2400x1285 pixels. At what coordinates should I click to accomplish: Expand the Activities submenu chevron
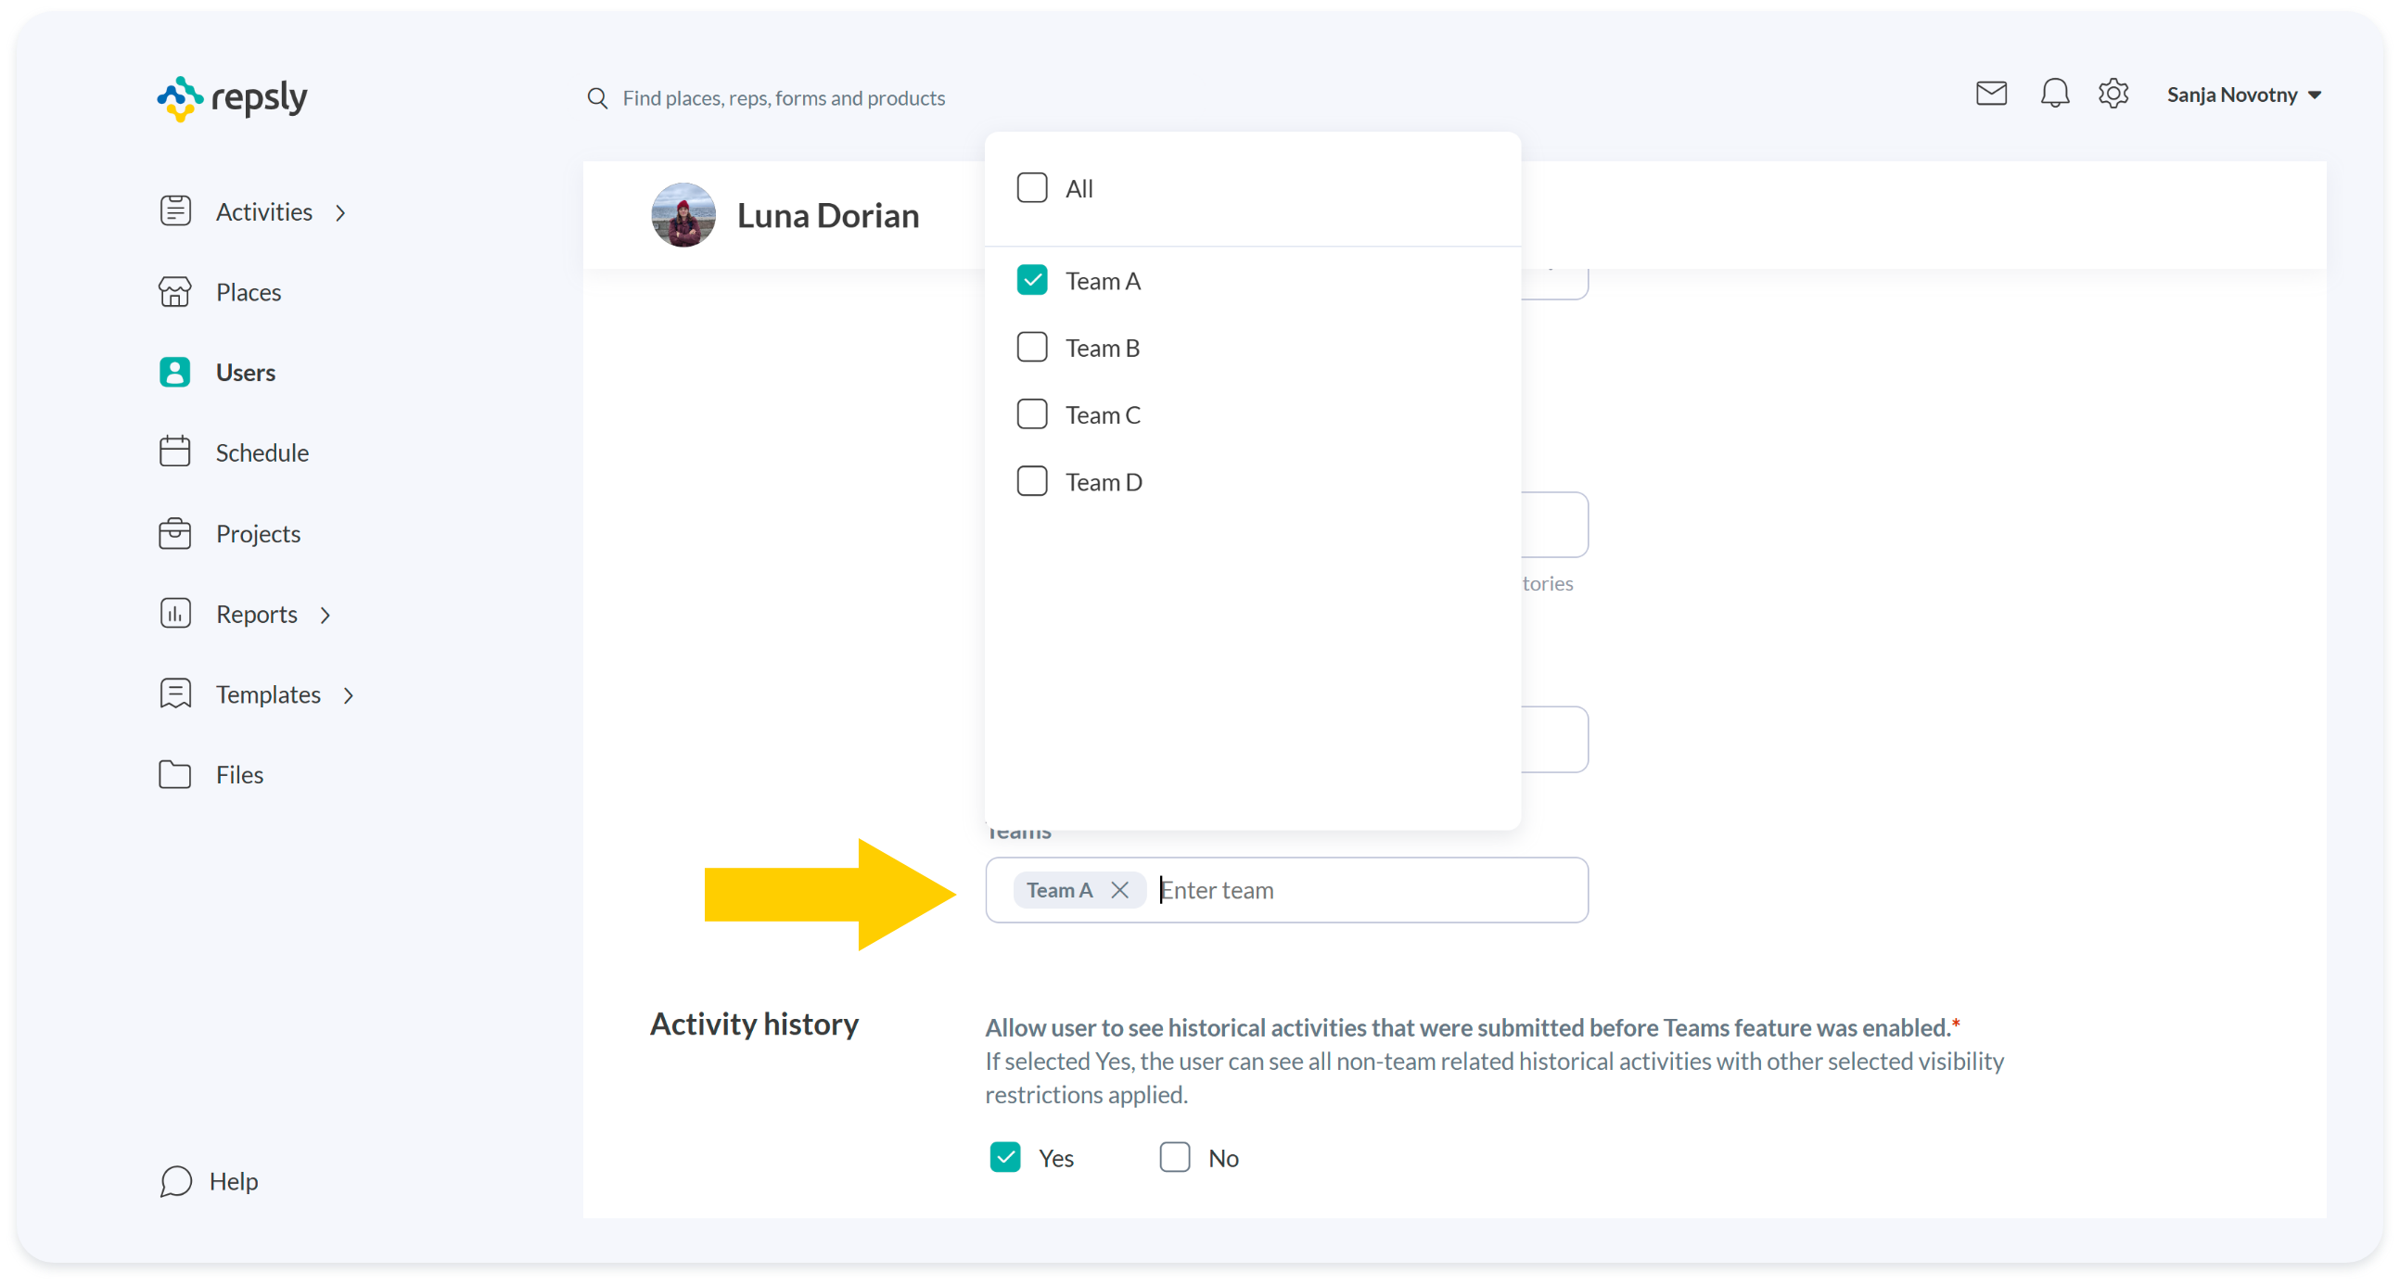[x=341, y=213]
